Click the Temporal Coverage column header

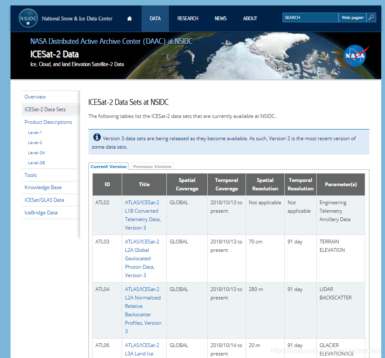tap(226, 184)
